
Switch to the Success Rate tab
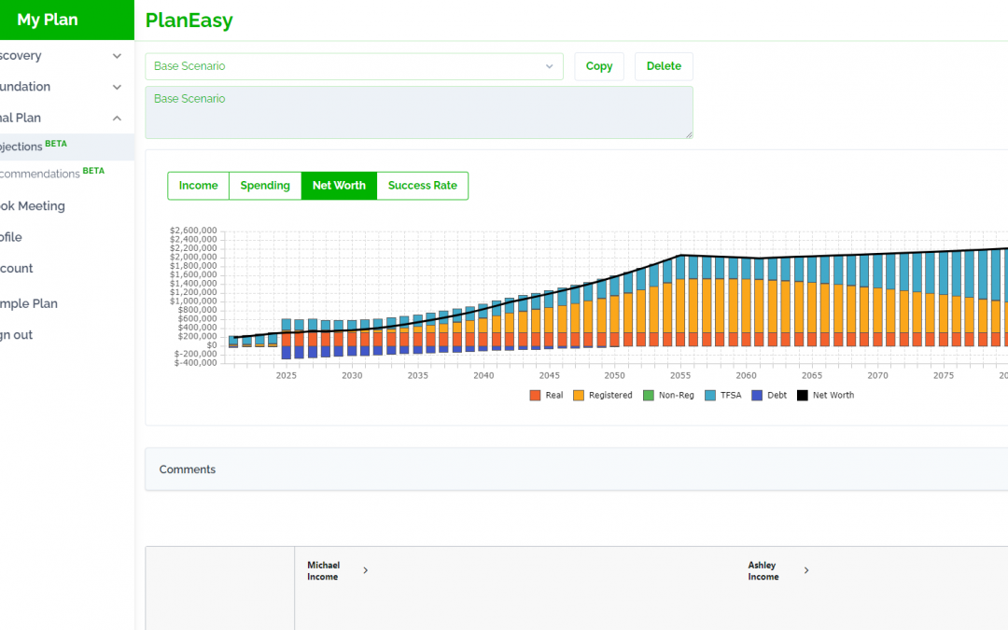(423, 186)
